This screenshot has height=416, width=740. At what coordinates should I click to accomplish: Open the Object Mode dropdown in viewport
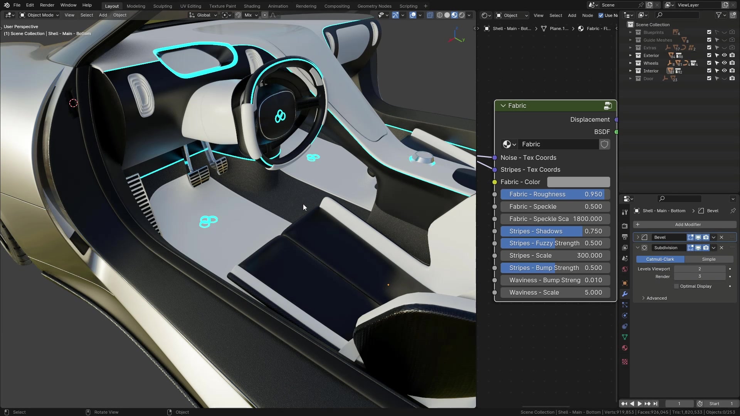[x=39, y=15]
